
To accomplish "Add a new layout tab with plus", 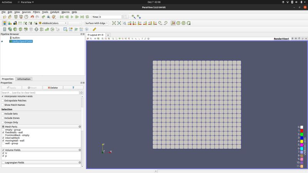I will tap(108, 35).
